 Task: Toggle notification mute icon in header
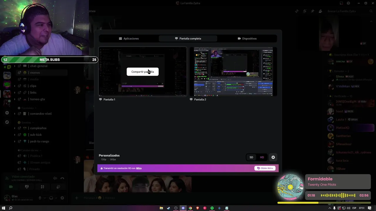[x=305, y=11]
